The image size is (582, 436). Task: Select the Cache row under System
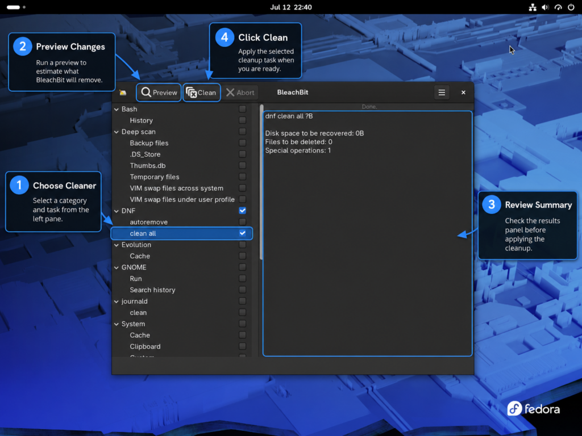point(181,335)
